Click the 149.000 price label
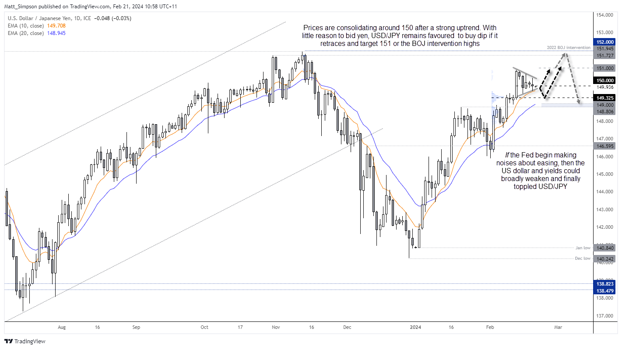622x349 pixels. [x=604, y=105]
